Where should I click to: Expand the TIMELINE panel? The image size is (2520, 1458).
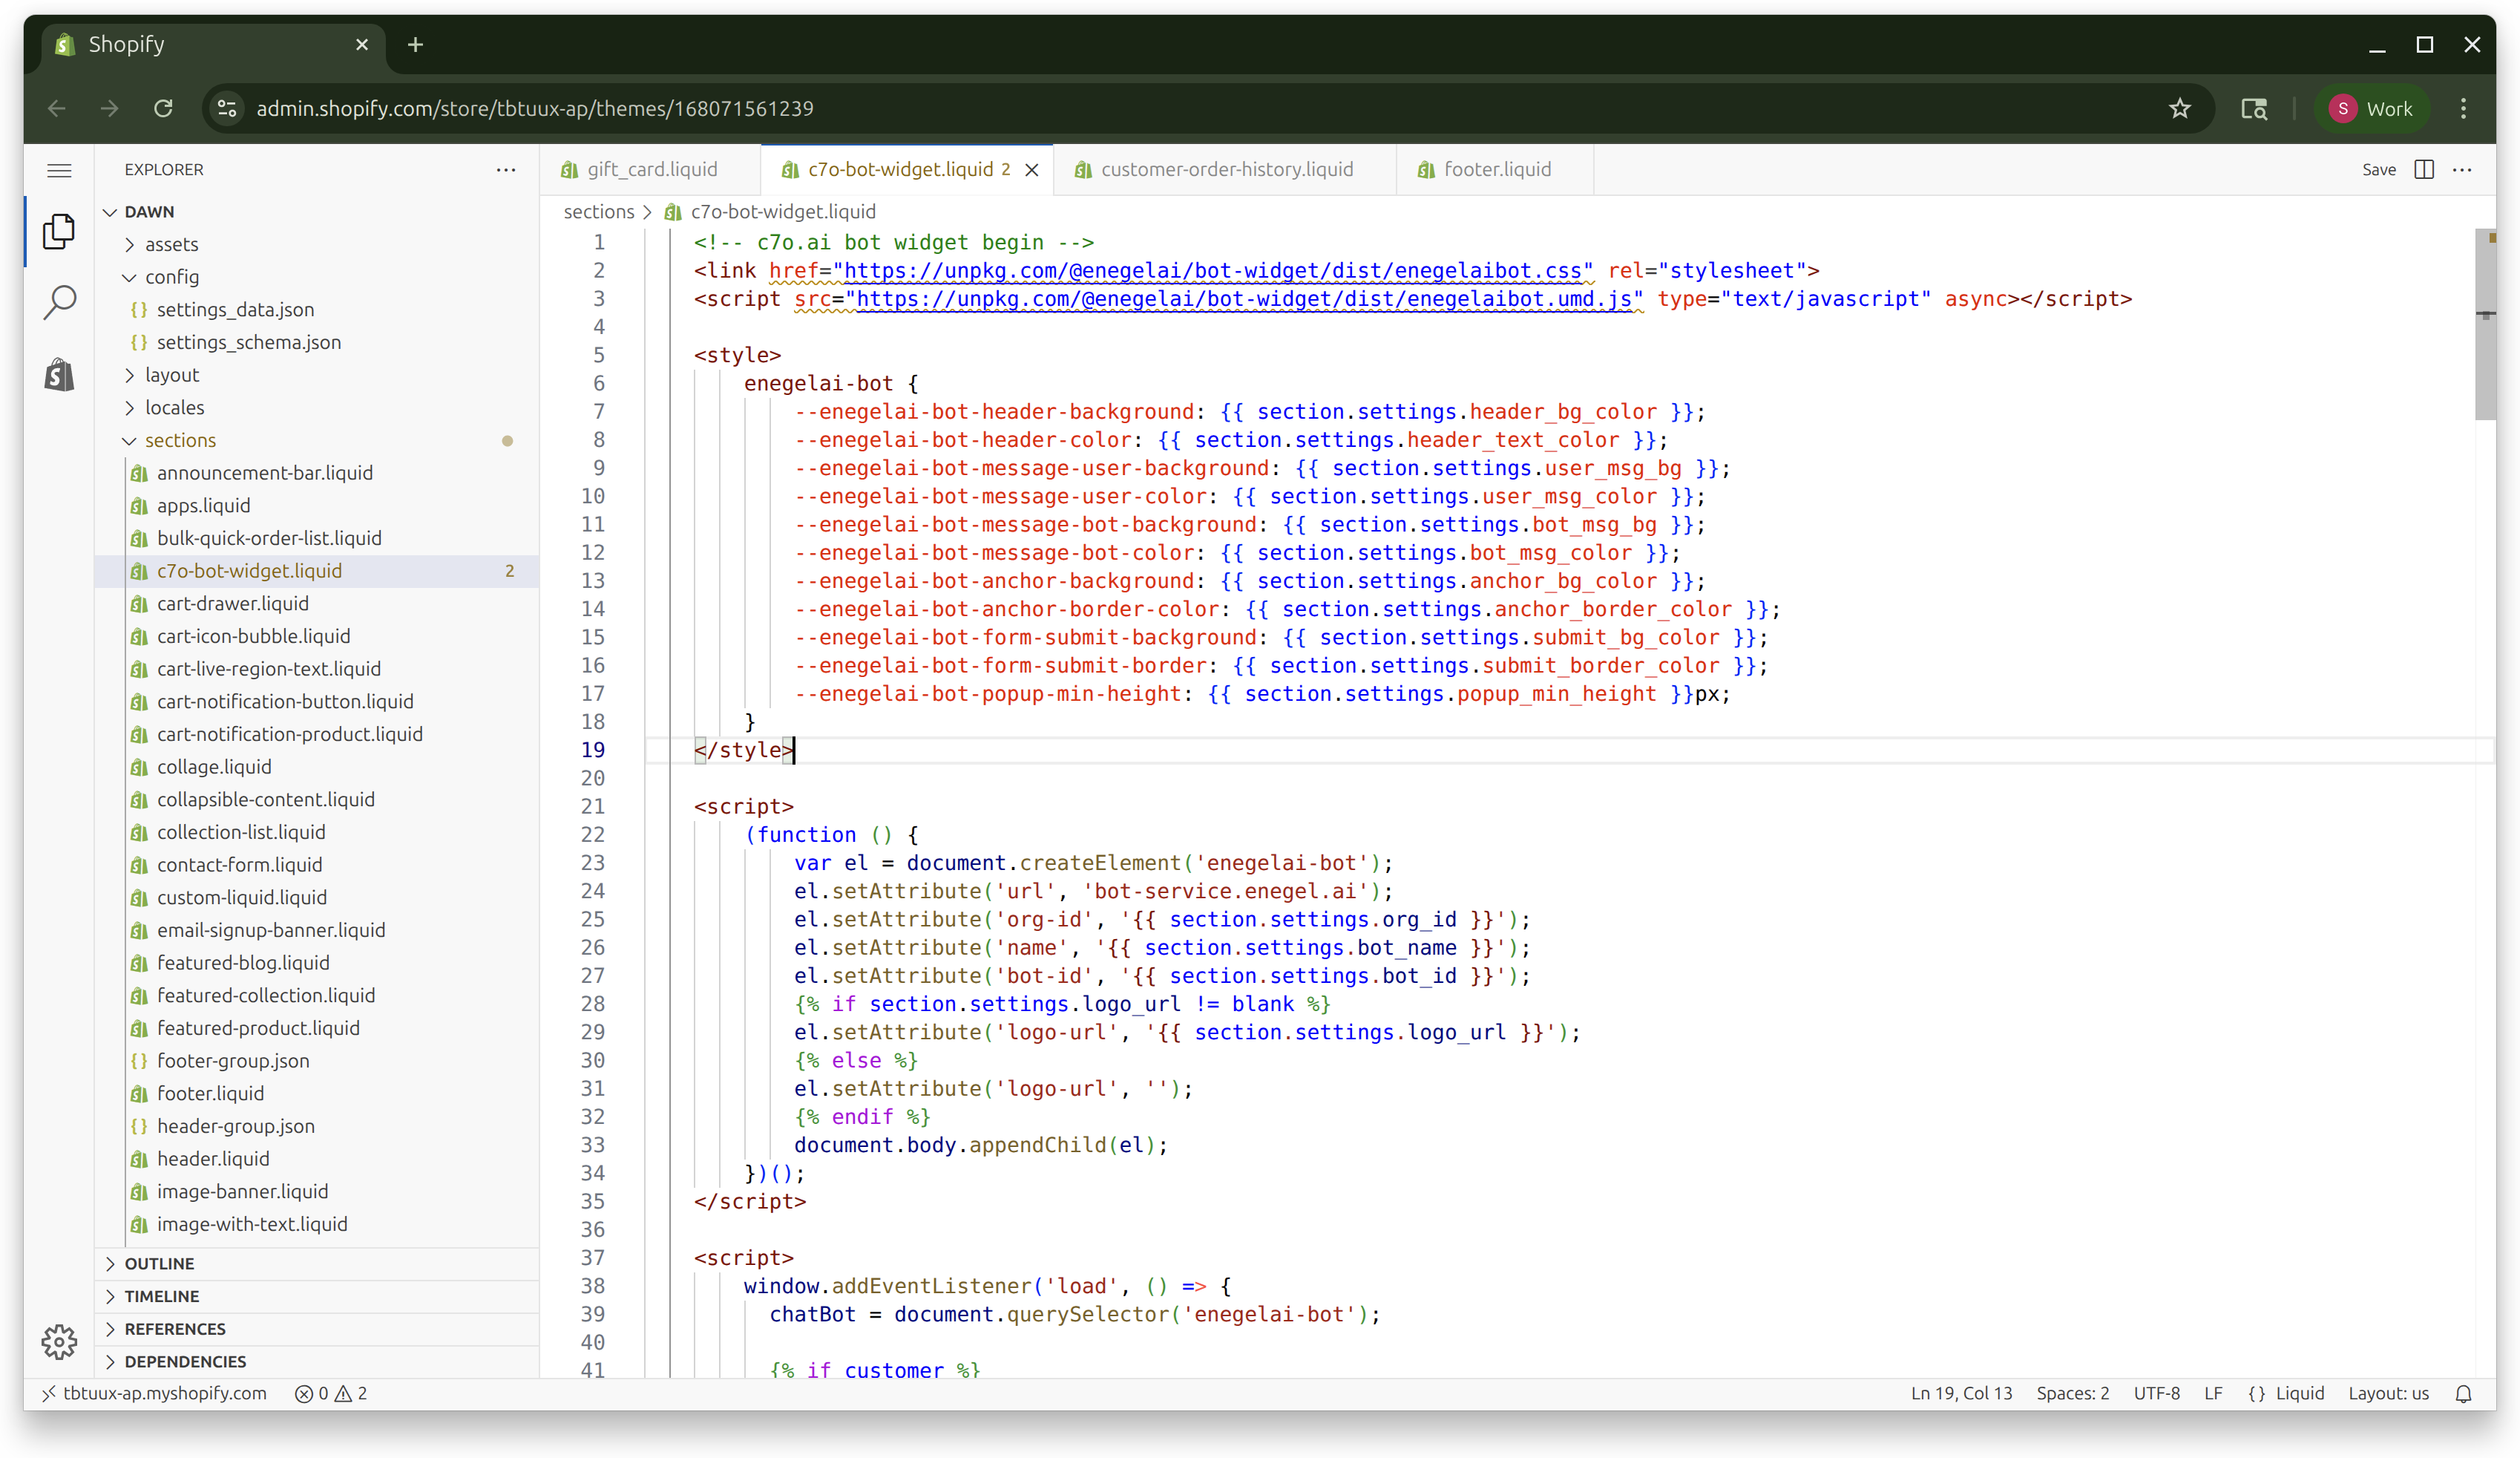click(x=161, y=1296)
